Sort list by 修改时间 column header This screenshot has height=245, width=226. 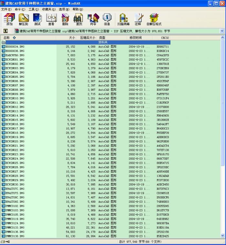point(136,38)
